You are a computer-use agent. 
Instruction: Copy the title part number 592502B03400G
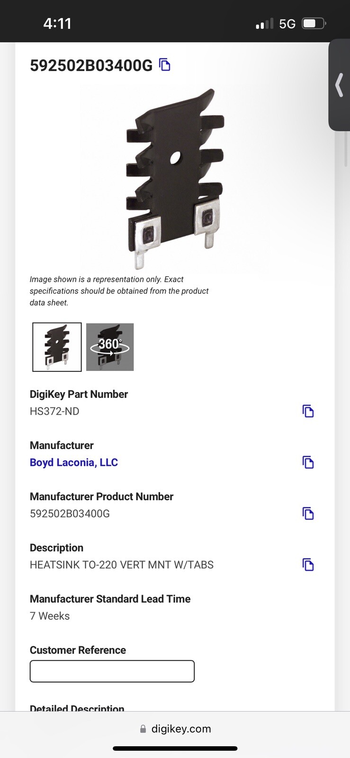tap(164, 64)
